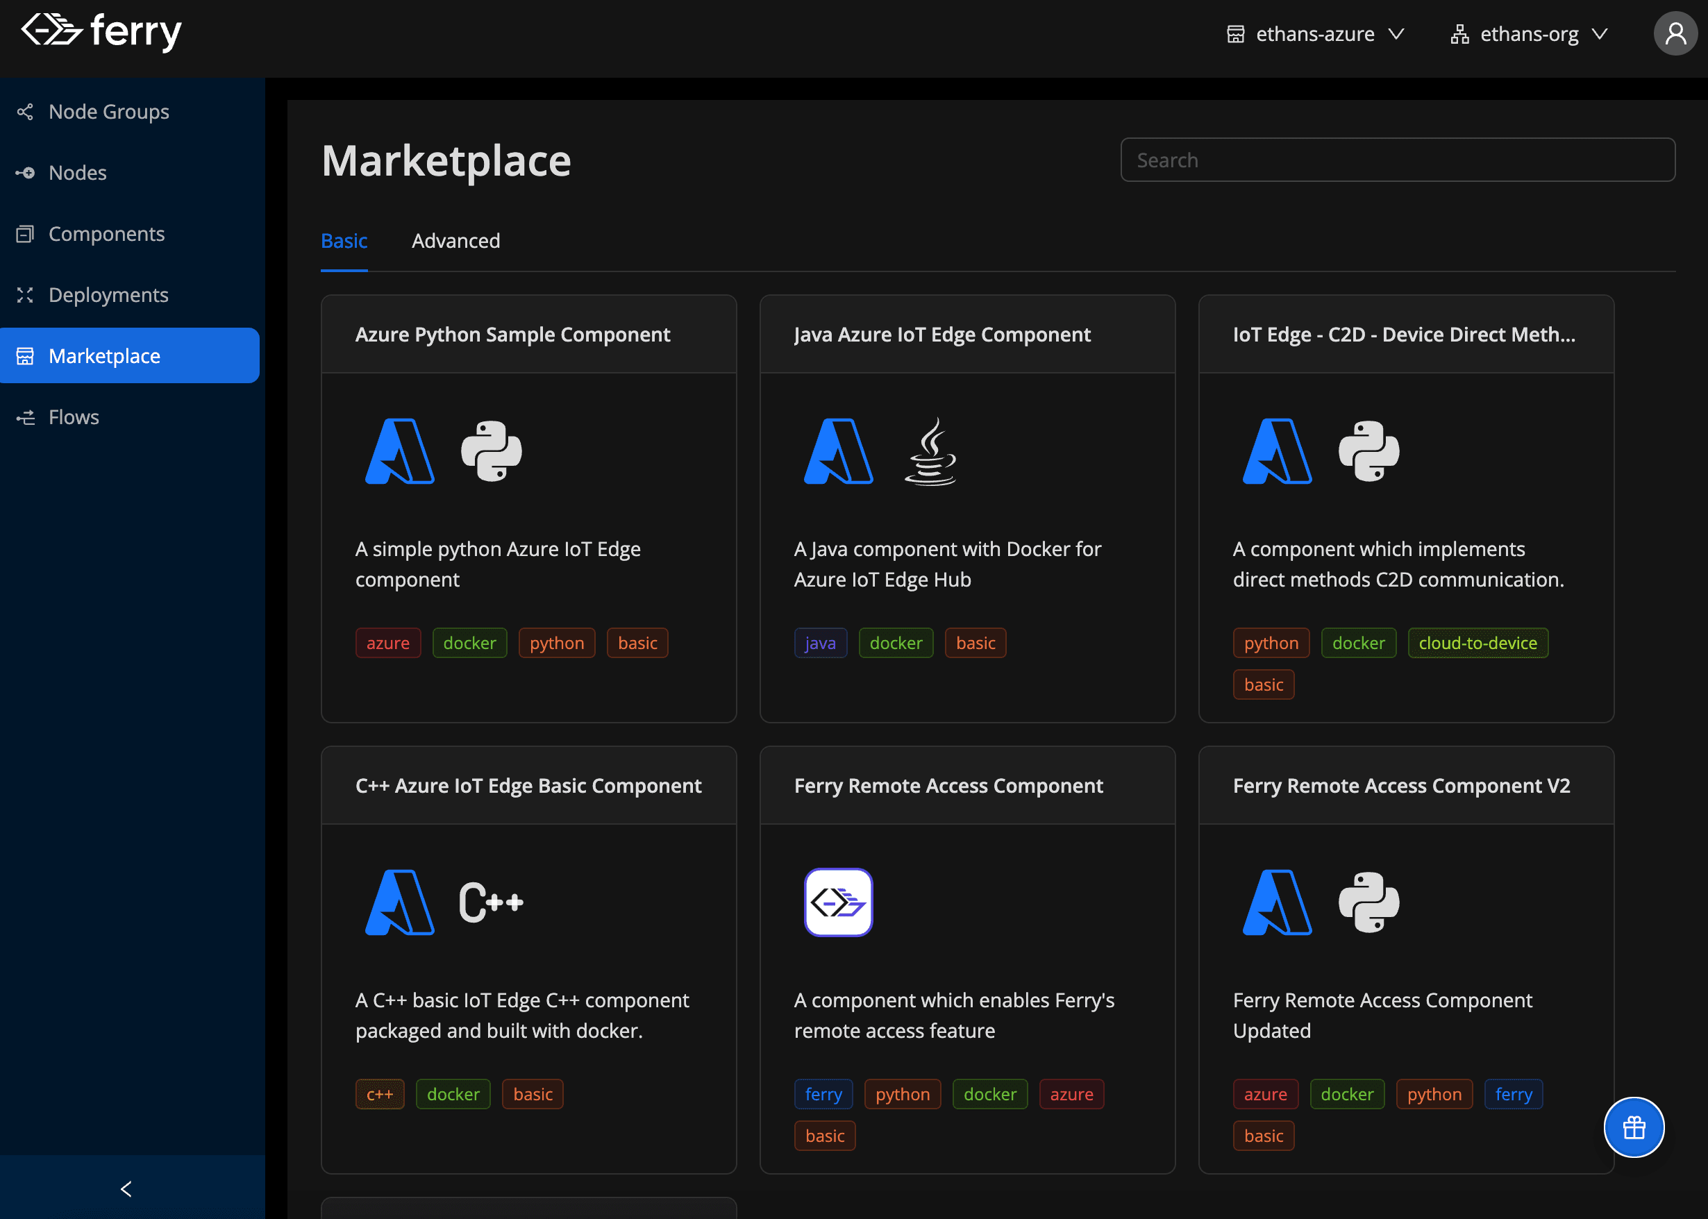Screen dimensions: 1708x1219
Task: Select Marketplace in the sidebar
Action: [x=130, y=356]
